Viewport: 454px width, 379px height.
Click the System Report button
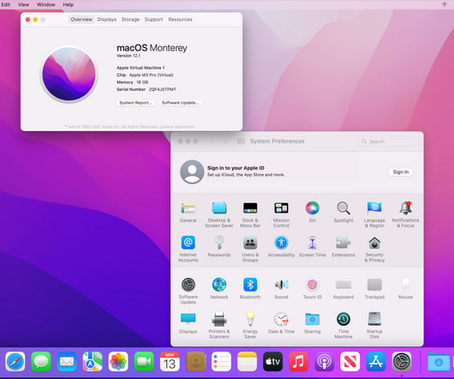(x=135, y=103)
